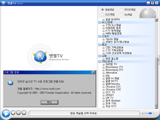Select the UCC채널 radio button

click(x=102, y=14)
